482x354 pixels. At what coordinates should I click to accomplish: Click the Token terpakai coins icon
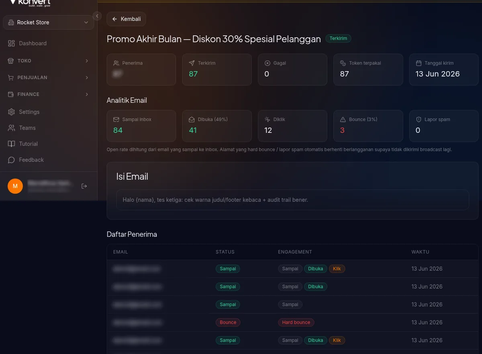coord(343,63)
